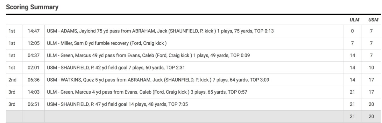Select the USM column header

(x=373, y=20)
